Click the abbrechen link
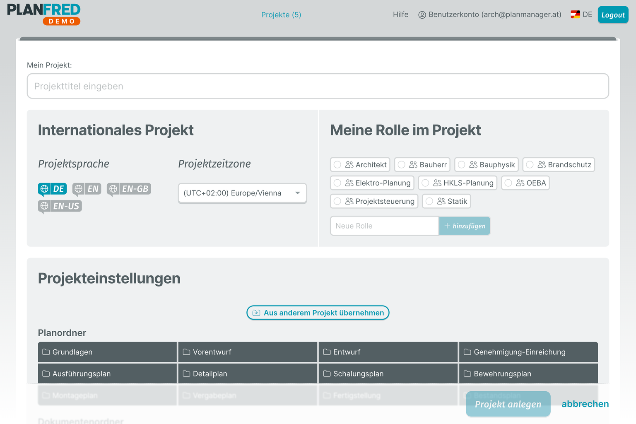This screenshot has width=636, height=424. click(585, 404)
